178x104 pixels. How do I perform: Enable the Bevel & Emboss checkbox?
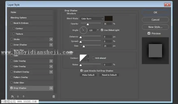pos(11,23)
